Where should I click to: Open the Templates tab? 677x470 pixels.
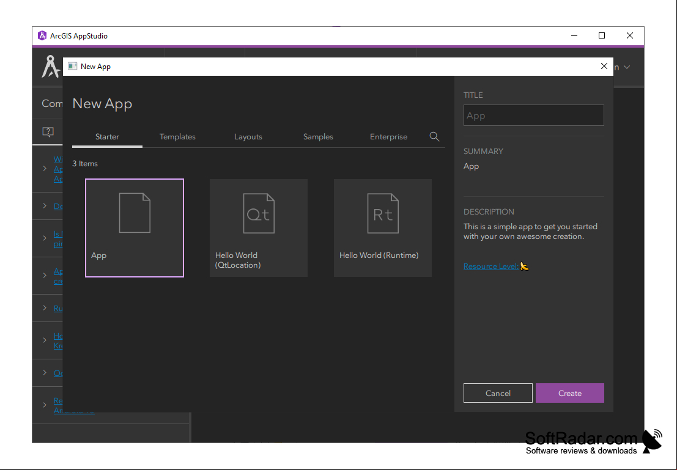point(177,137)
